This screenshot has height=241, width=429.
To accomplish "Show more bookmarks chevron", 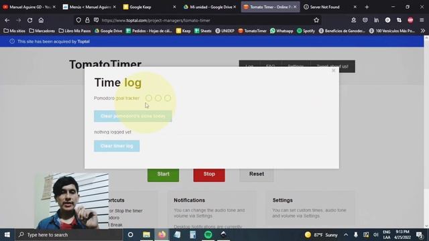I will [x=423, y=31].
